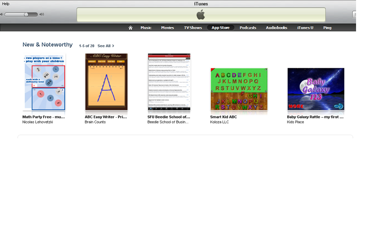370x231 pixels.
Task: Go to the Audiobooks section
Action: click(x=276, y=27)
